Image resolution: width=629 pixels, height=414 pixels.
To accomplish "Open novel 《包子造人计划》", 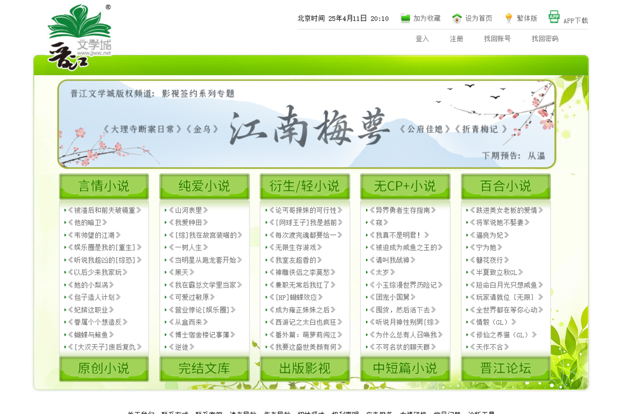I will click(x=94, y=297).
